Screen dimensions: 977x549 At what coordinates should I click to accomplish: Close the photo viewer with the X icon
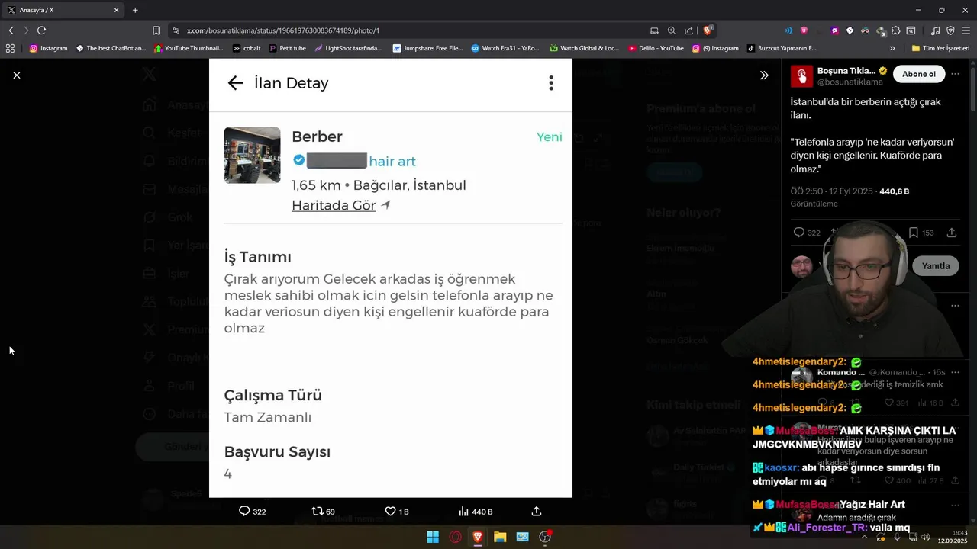(x=17, y=75)
